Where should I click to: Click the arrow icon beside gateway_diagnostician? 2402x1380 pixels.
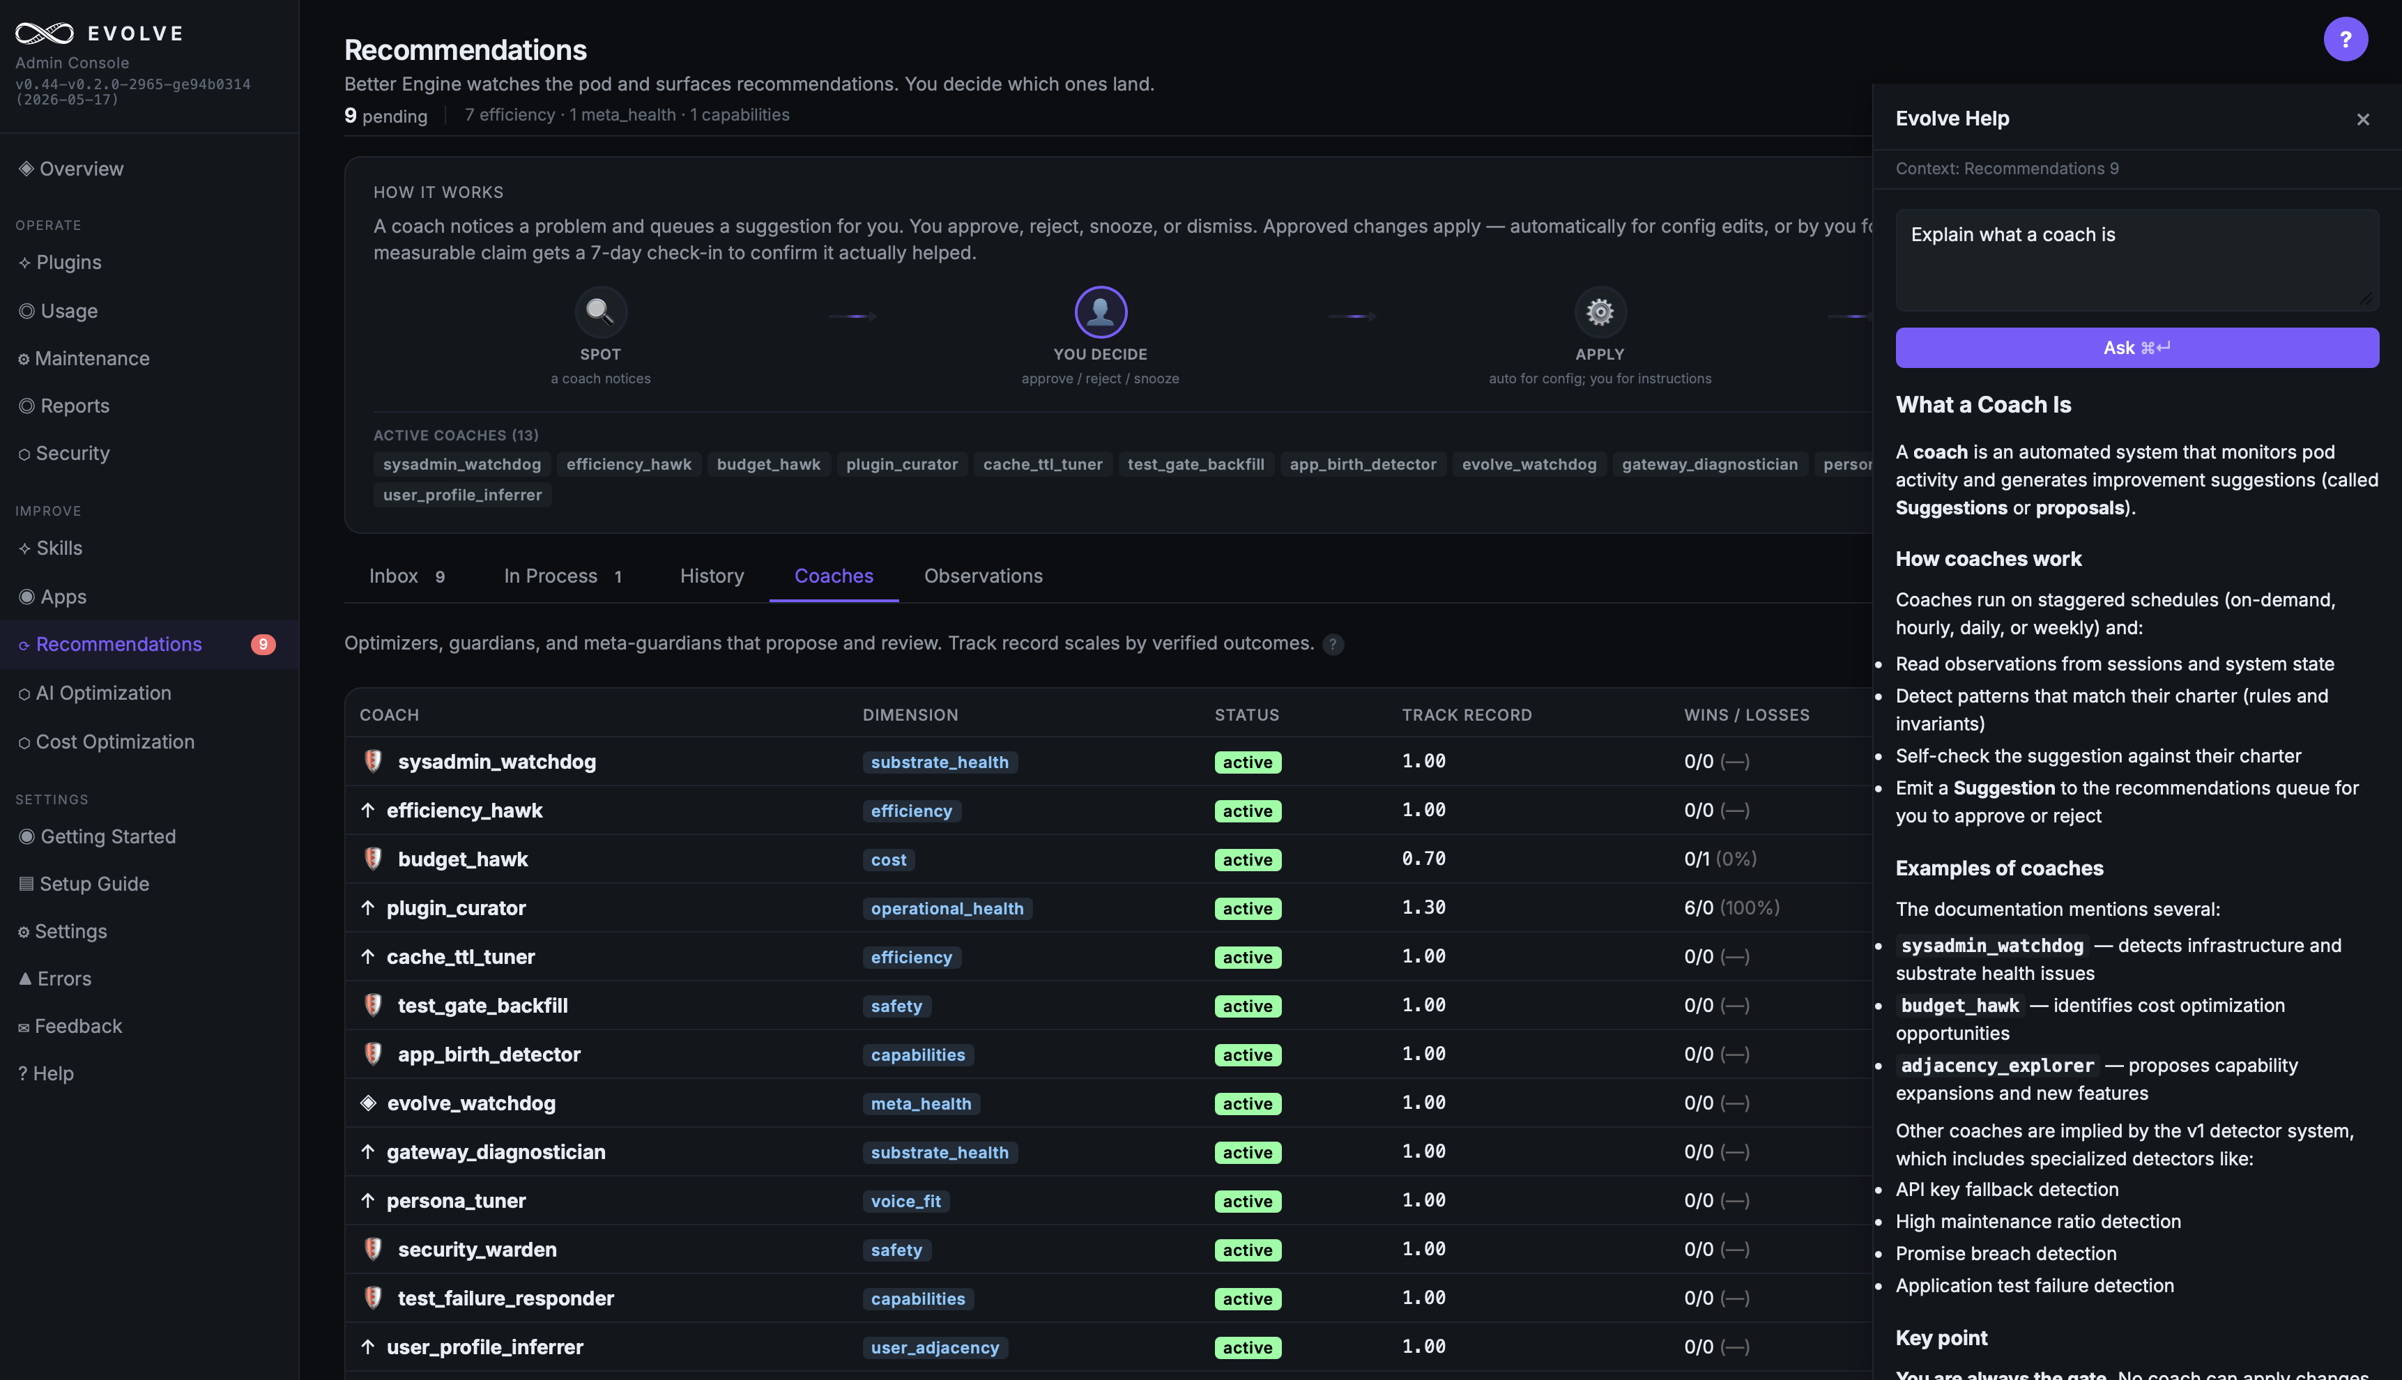(368, 1151)
